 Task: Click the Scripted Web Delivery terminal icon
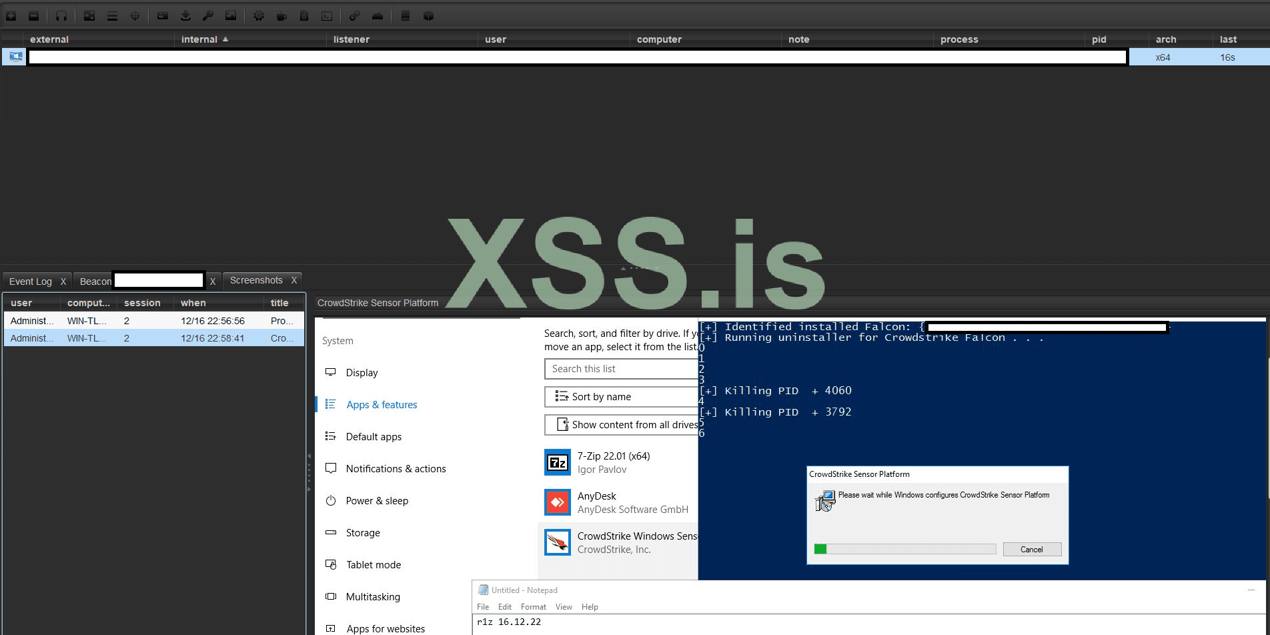[327, 16]
